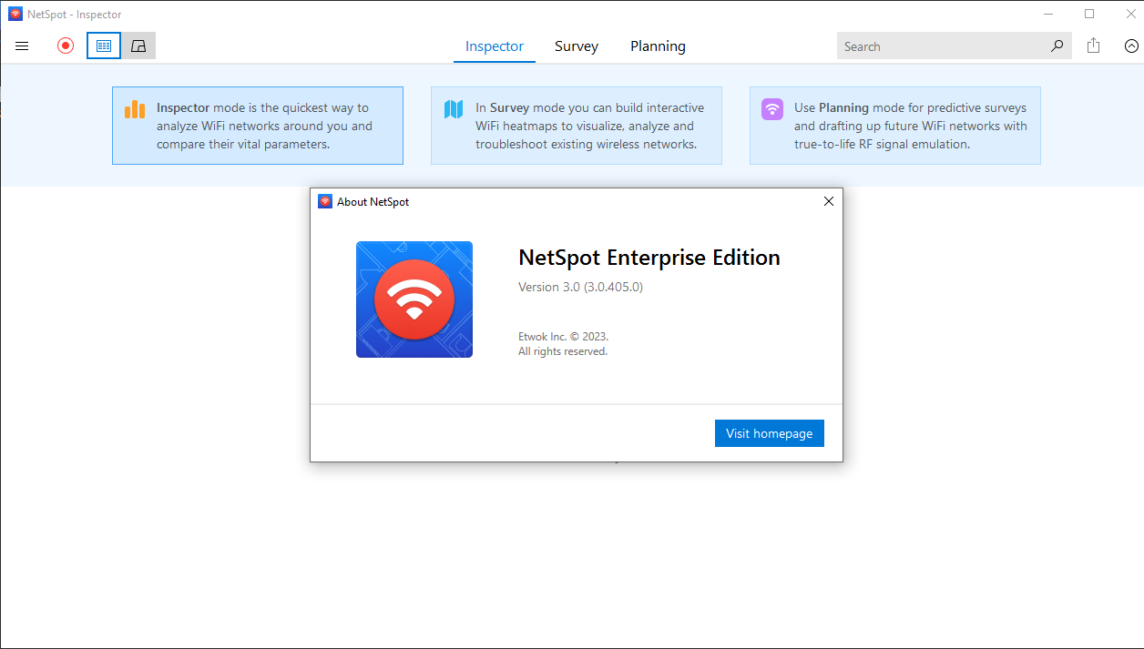Click the Etwok Inc. © 2023 text
The height and width of the screenshot is (649, 1144).
(563, 337)
